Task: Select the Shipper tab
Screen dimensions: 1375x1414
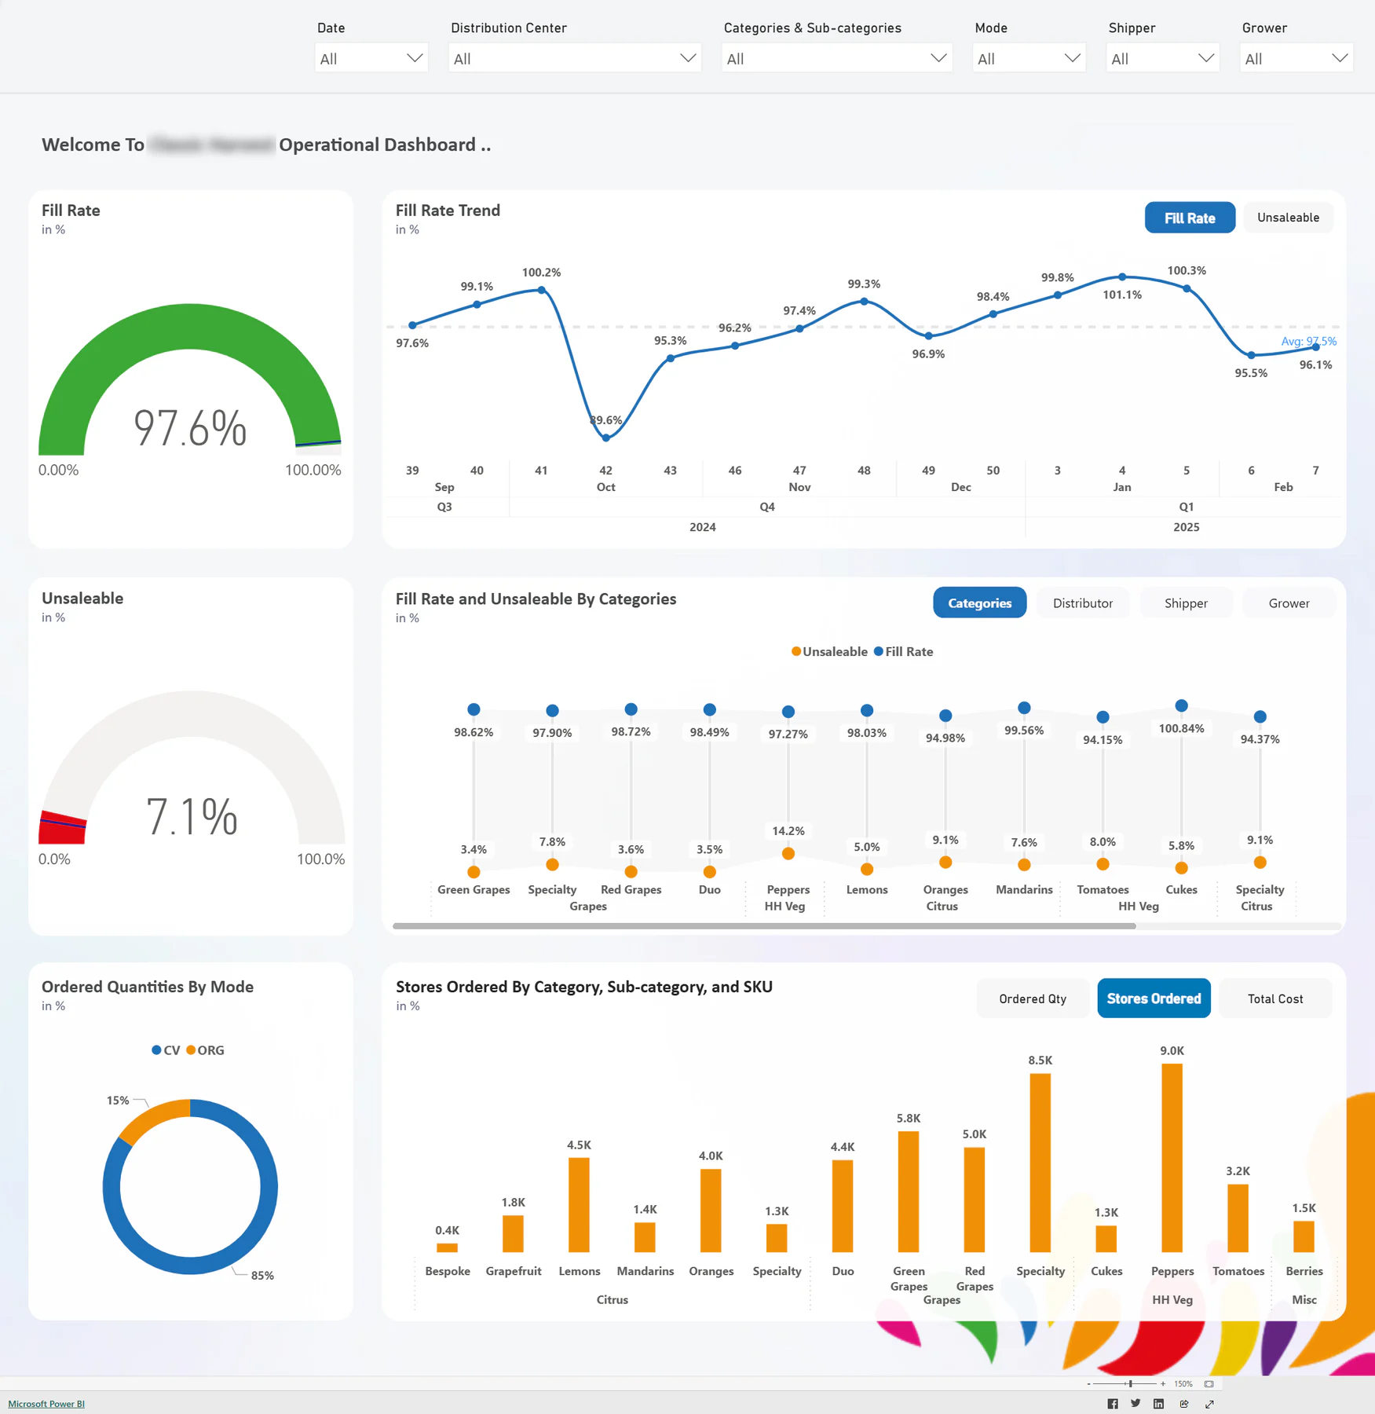Action: pyautogui.click(x=1186, y=603)
